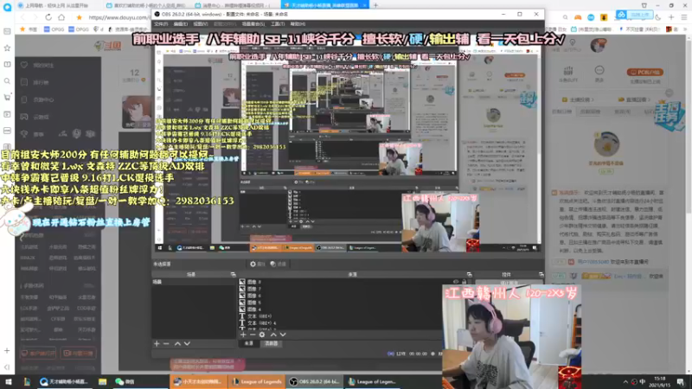The image size is (692, 389).
Task: Open the filters button next to properties
Action: [x=278, y=264]
